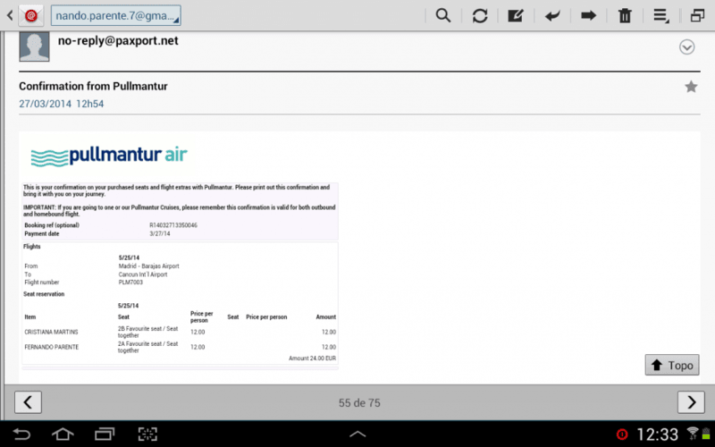Tap the Topo button
Image resolution: width=715 pixels, height=447 pixels.
click(672, 365)
